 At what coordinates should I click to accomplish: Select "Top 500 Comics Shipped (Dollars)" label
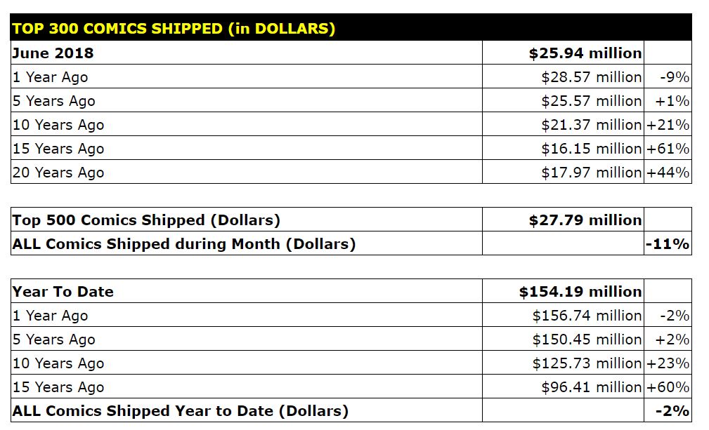tap(146, 220)
